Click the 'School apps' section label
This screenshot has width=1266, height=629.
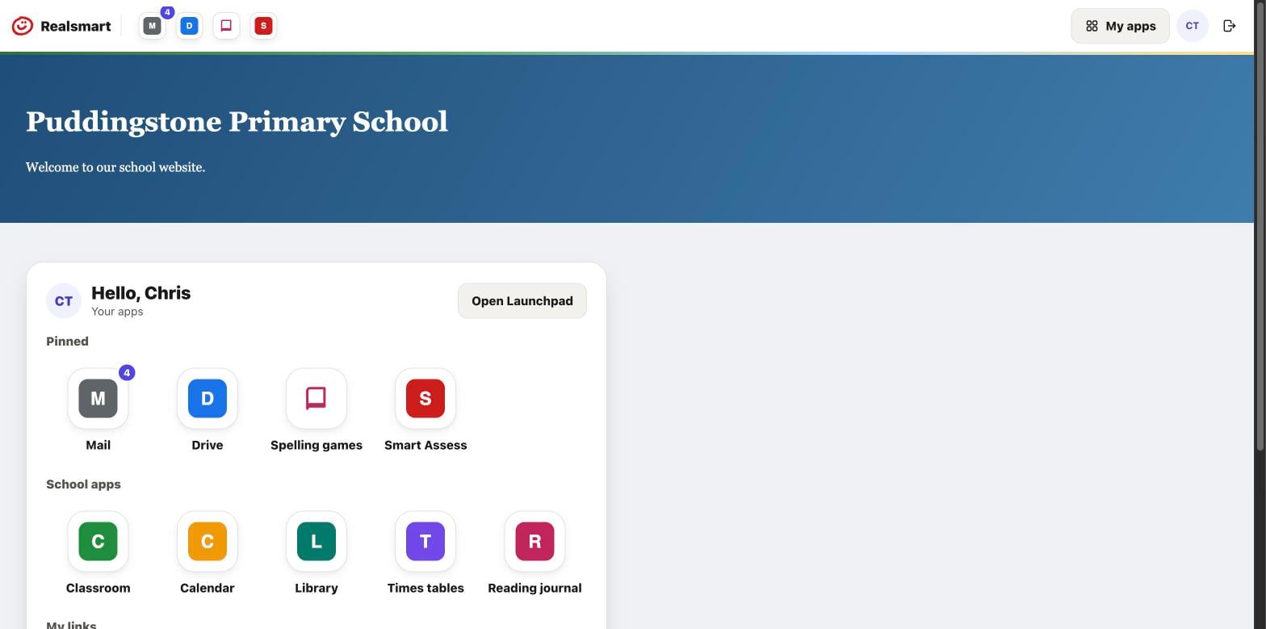tap(83, 484)
